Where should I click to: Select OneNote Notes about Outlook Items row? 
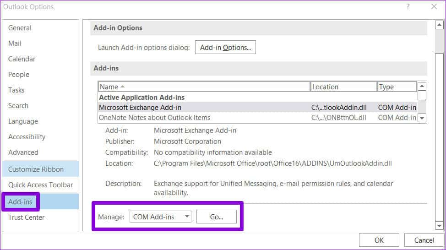tap(257, 118)
